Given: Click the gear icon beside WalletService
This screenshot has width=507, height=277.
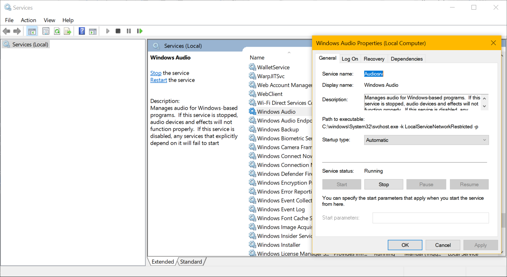Looking at the screenshot, I should 253,67.
